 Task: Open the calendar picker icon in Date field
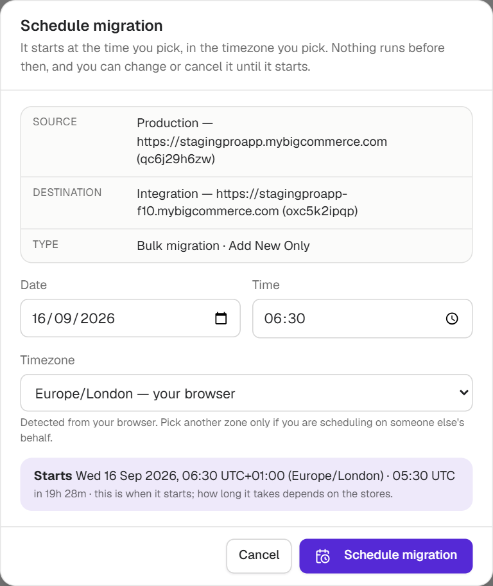pos(221,319)
